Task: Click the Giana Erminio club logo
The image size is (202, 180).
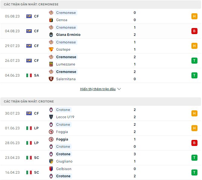Action: pos(51,35)
